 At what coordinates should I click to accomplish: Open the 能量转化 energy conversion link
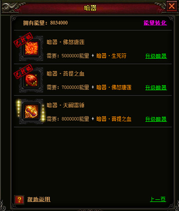point(155,23)
